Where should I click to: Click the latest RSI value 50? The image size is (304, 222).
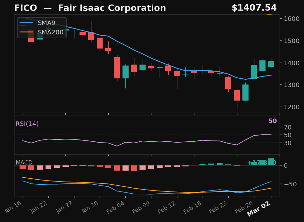coord(272,121)
